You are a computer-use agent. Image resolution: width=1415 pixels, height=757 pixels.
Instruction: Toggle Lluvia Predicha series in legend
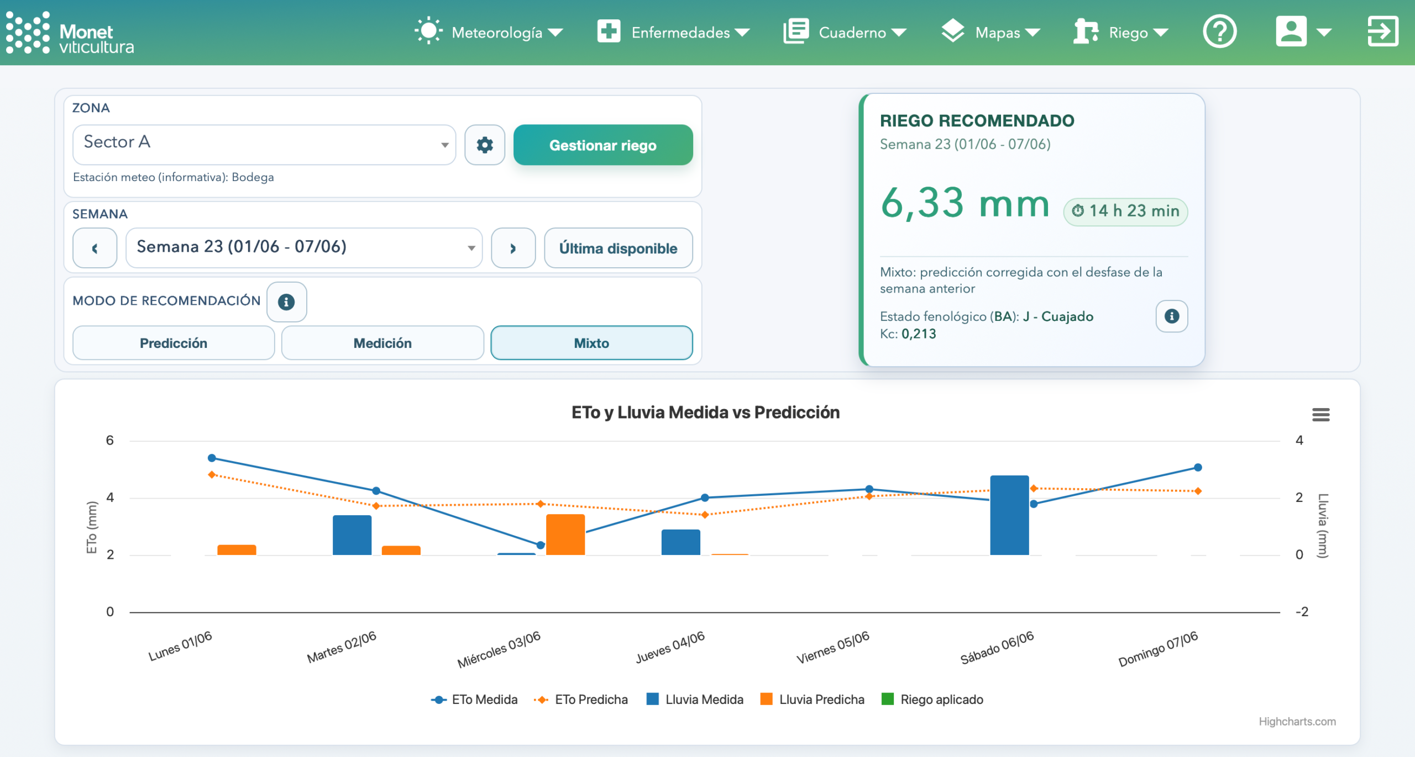point(813,700)
